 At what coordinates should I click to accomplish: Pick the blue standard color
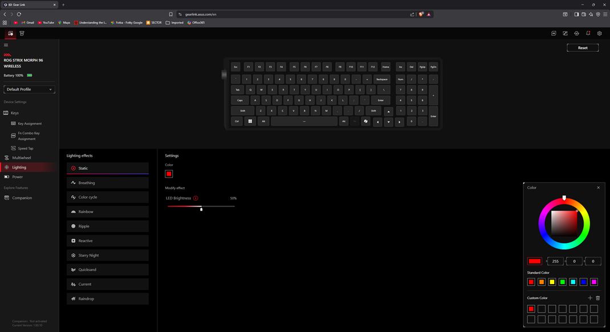pyautogui.click(x=583, y=282)
